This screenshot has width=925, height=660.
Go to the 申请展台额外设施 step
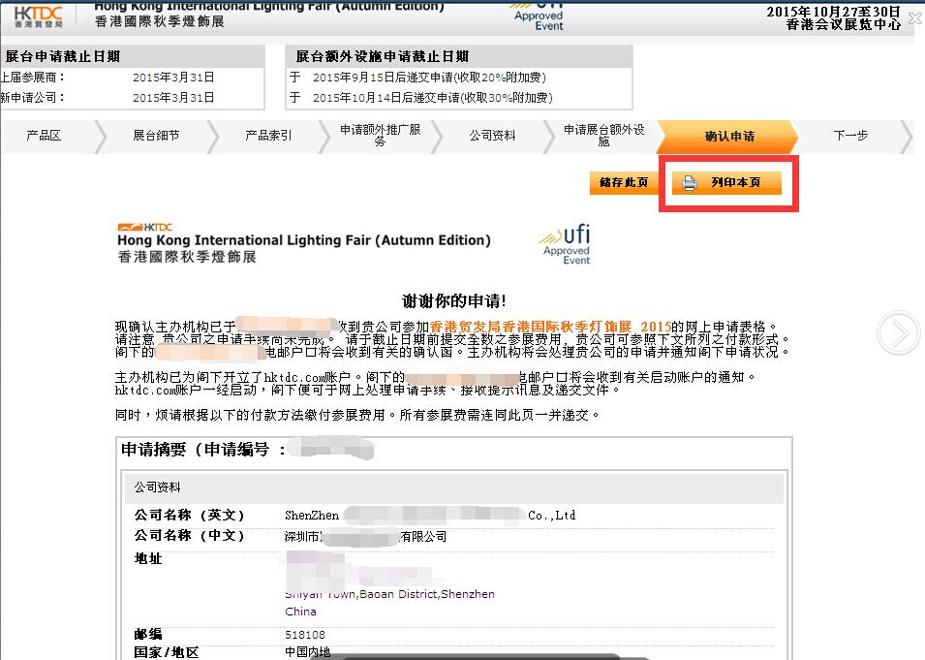[x=604, y=135]
